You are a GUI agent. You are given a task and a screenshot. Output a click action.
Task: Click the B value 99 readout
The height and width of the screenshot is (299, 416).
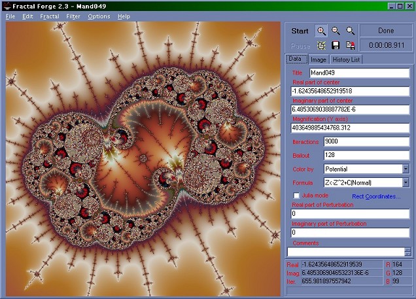pyautogui.click(x=402, y=281)
